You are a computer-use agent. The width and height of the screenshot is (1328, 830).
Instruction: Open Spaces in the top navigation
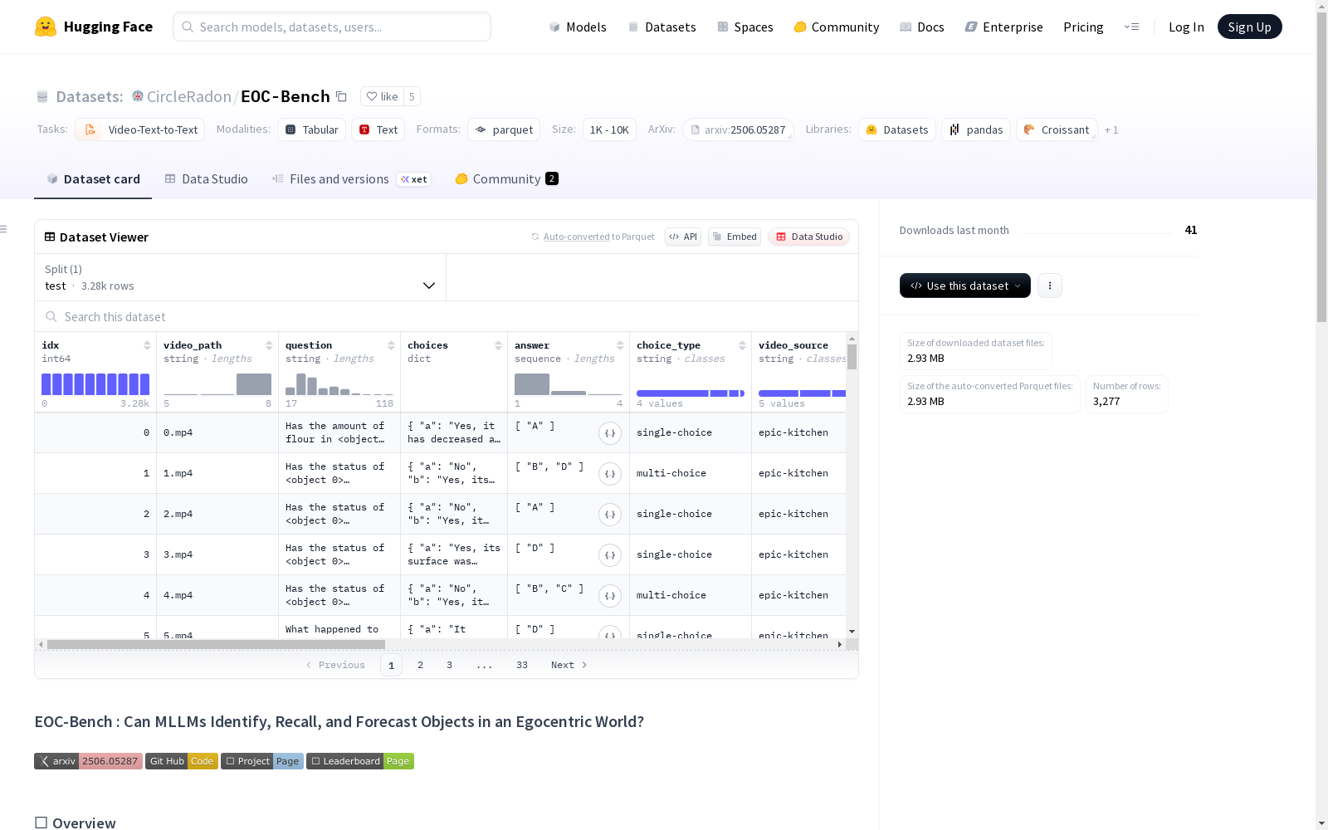click(x=745, y=27)
